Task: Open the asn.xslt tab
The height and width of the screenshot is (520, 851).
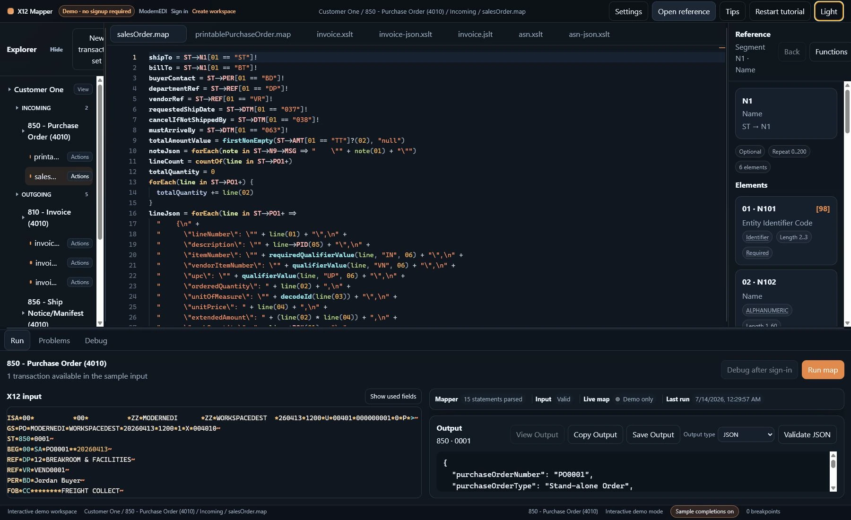Action: [530, 34]
